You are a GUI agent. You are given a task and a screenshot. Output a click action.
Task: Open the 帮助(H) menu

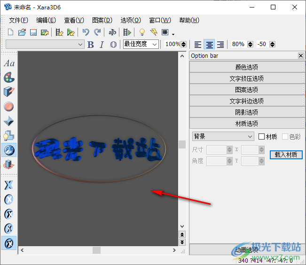click(189, 20)
